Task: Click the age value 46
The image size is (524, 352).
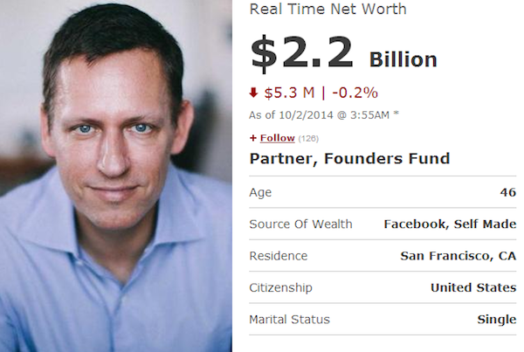Action: (507, 192)
